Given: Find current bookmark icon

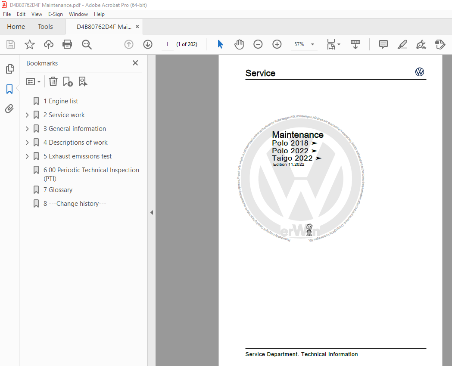Looking at the screenshot, I should tap(83, 81).
